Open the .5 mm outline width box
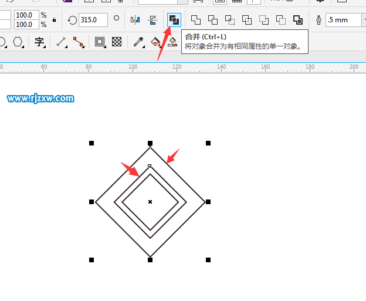Image resolution: width=366 pixels, height=301 pixels. (x=344, y=20)
